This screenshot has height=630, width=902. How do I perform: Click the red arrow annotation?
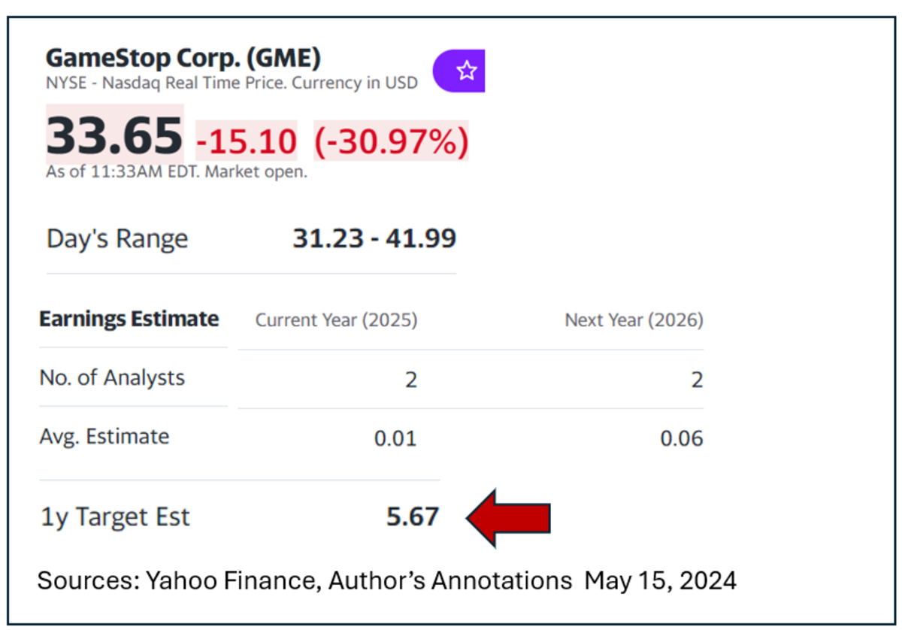click(509, 517)
